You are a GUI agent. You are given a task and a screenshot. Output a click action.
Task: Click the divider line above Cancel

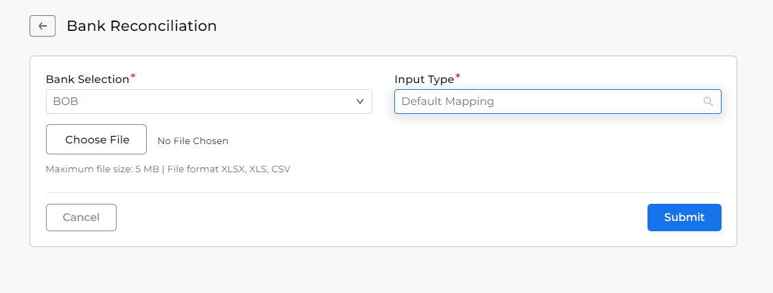(383, 192)
